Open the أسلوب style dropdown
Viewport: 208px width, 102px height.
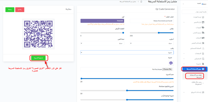[152, 43]
